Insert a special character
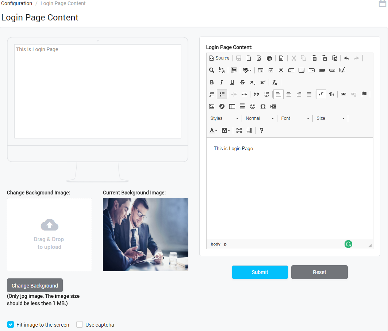Viewport: 388px width, 331px height. [263, 106]
